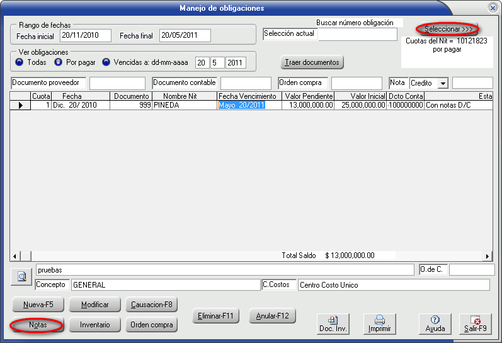
Task: Click the Traer documentos button
Action: point(312,62)
